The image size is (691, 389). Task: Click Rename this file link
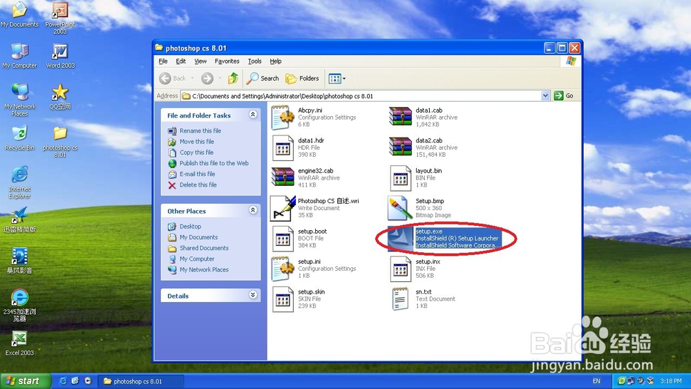click(200, 131)
